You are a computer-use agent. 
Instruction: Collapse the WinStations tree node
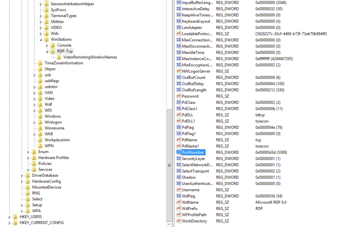tap(41, 40)
